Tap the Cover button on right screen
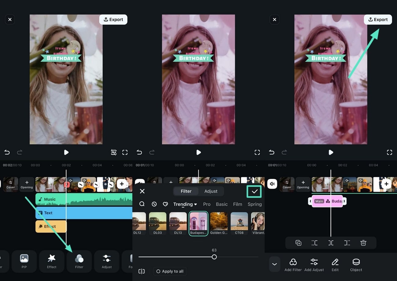The width and height of the screenshot is (397, 281). click(x=287, y=184)
